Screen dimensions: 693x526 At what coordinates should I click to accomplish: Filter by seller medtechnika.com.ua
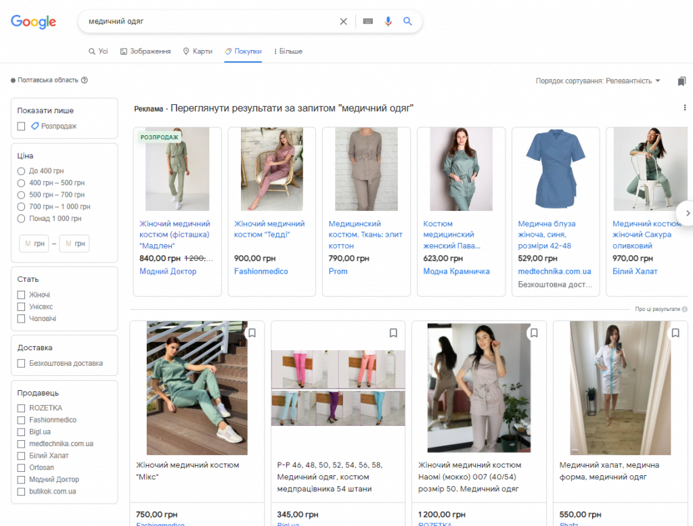(21, 444)
